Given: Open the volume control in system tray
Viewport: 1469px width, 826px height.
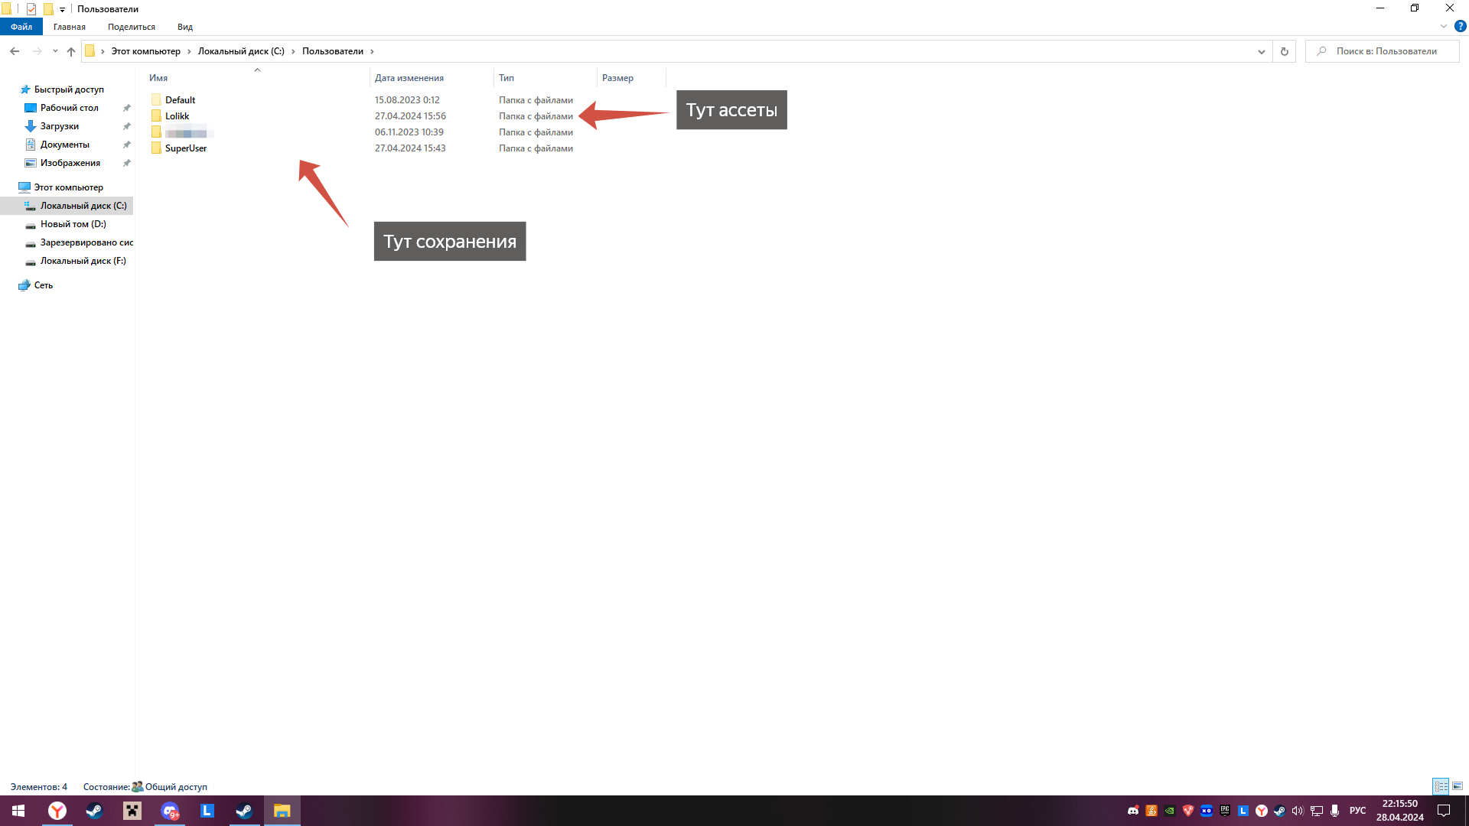Looking at the screenshot, I should click(x=1298, y=811).
